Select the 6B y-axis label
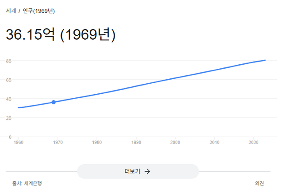The width and height of the screenshot is (283, 192). [x=8, y=80]
